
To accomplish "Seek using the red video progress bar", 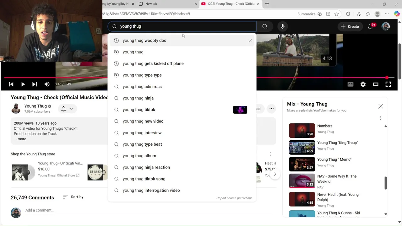I will 199,78.
